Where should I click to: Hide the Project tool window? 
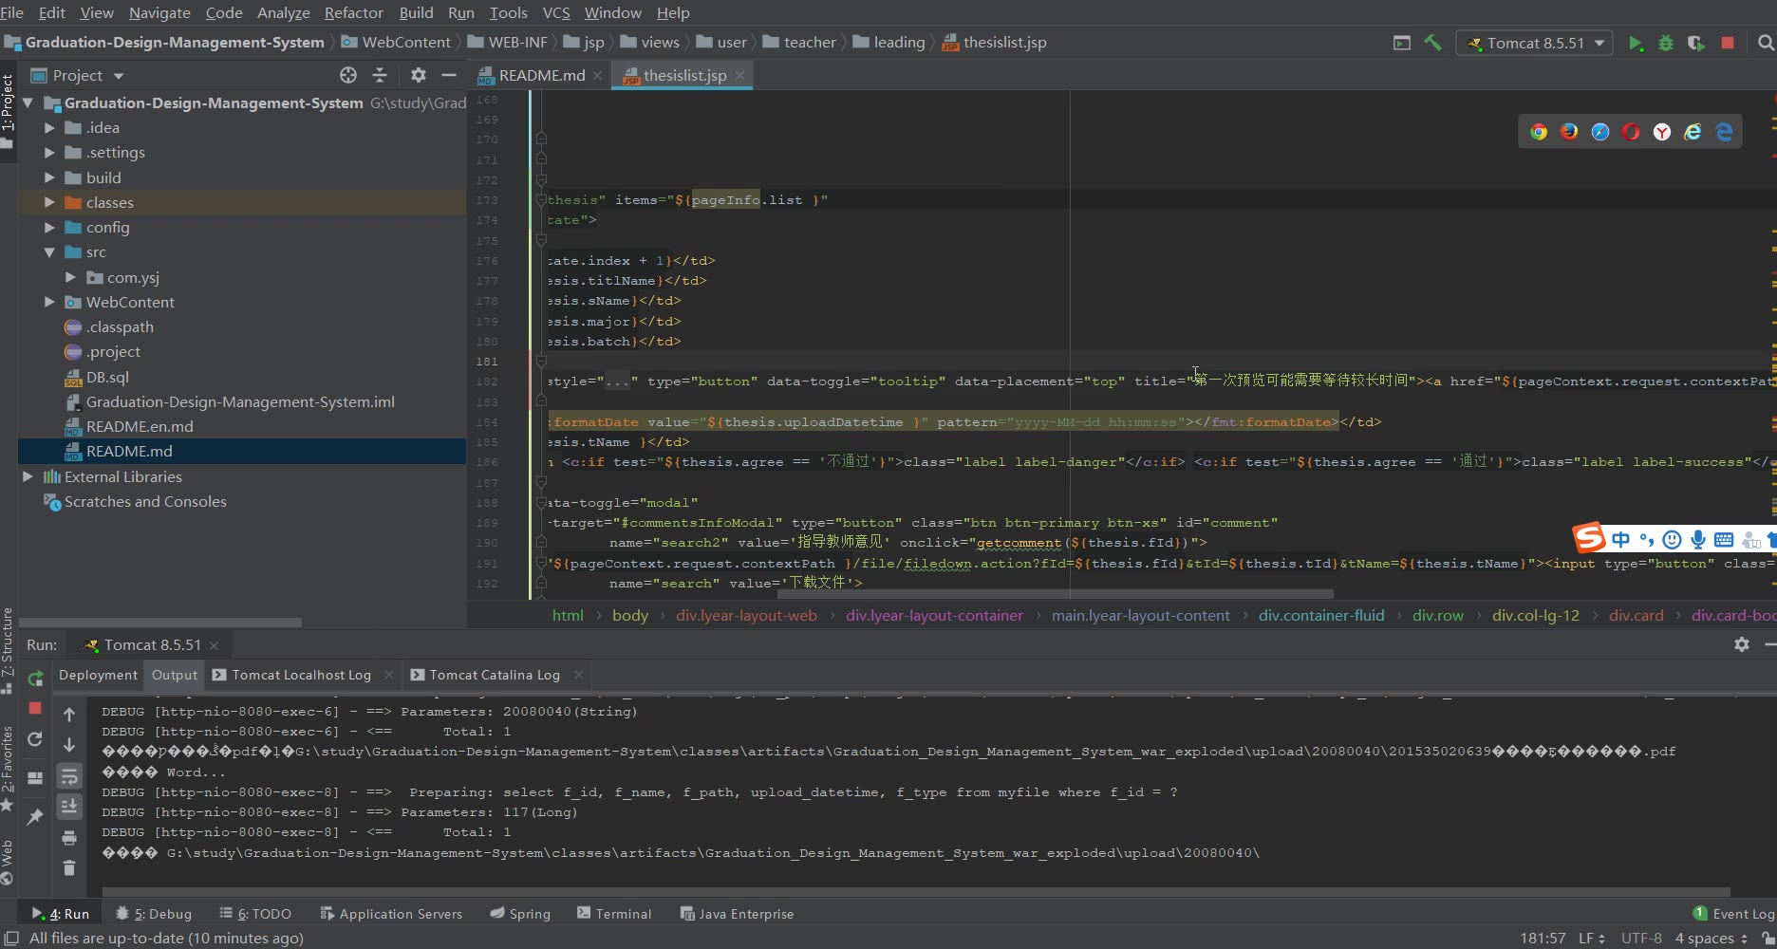[449, 75]
